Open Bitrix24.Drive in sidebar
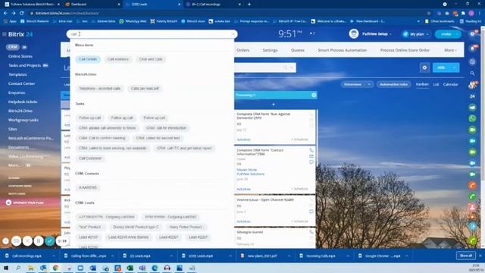 point(20,111)
